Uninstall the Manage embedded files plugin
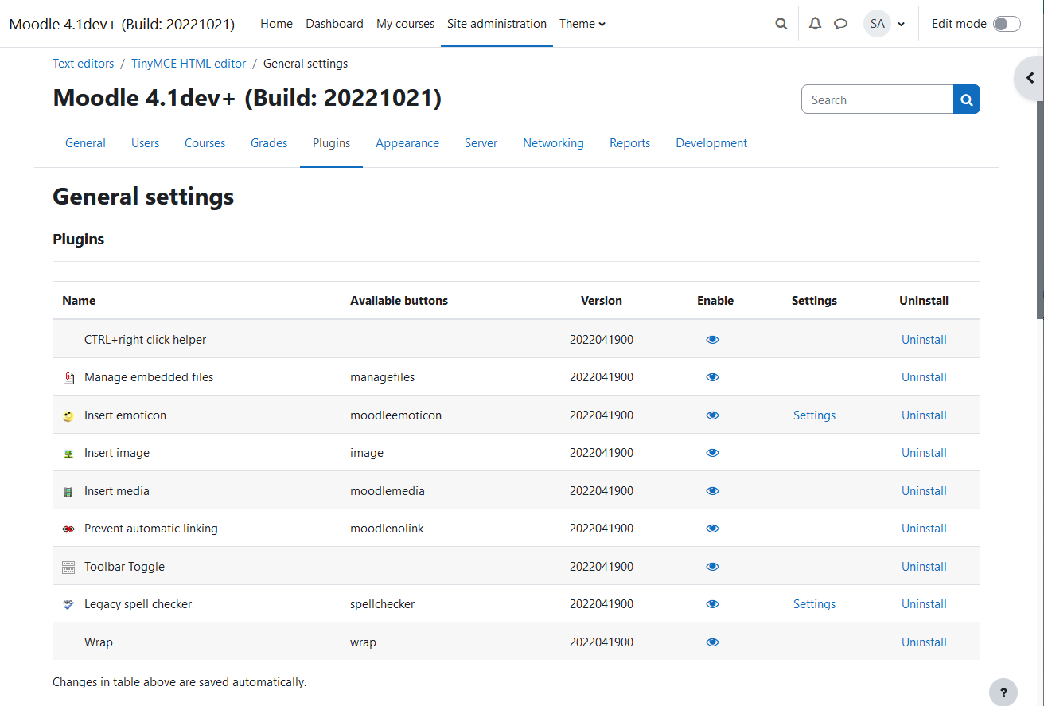 click(924, 377)
